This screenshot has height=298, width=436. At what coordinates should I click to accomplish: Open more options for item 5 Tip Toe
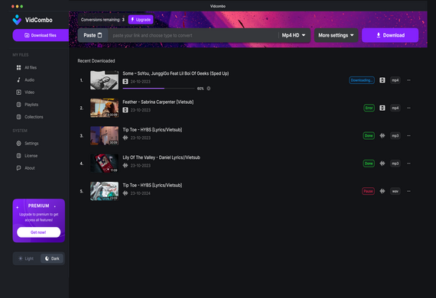(408, 191)
